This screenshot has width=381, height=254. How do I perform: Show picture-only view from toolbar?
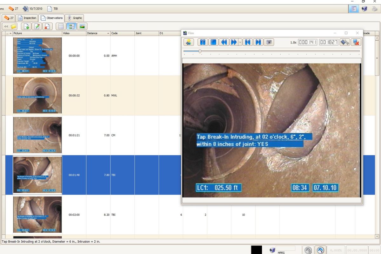point(82,26)
